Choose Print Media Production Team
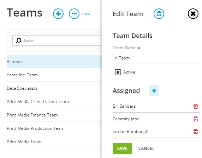 (54, 128)
